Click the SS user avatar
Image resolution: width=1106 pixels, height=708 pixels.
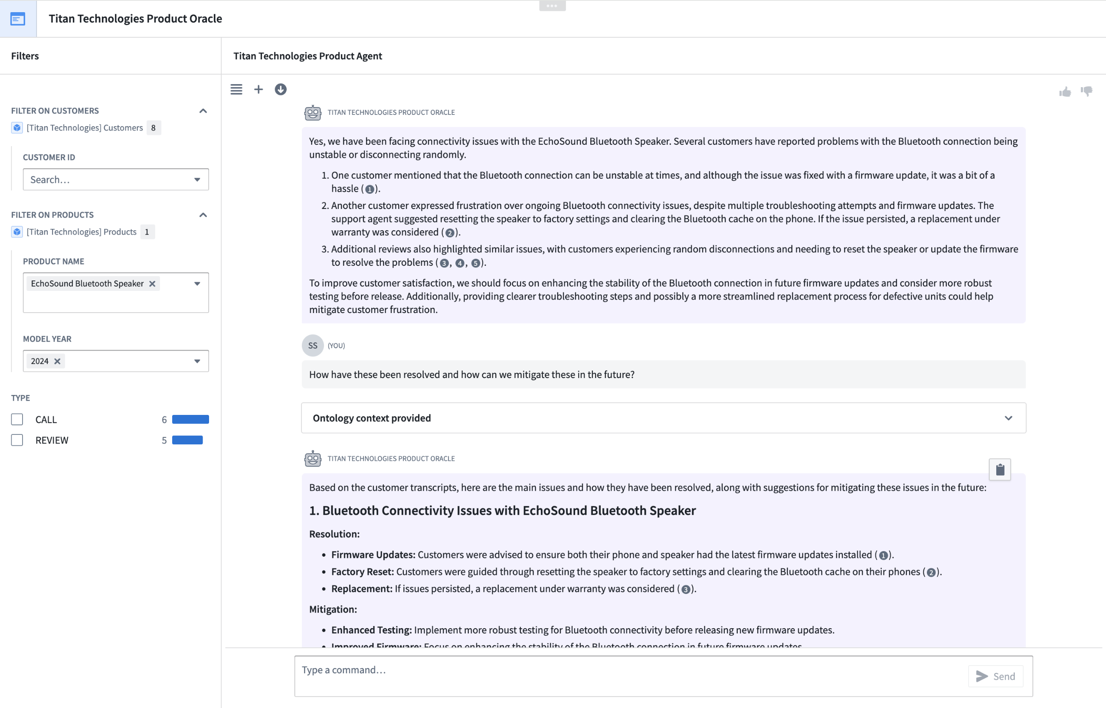click(313, 345)
